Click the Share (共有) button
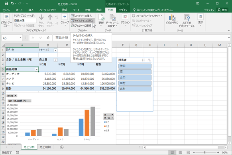 (x=222, y=10)
